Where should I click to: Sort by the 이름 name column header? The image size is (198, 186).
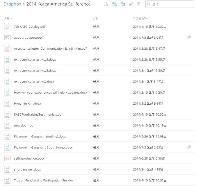point(8,18)
